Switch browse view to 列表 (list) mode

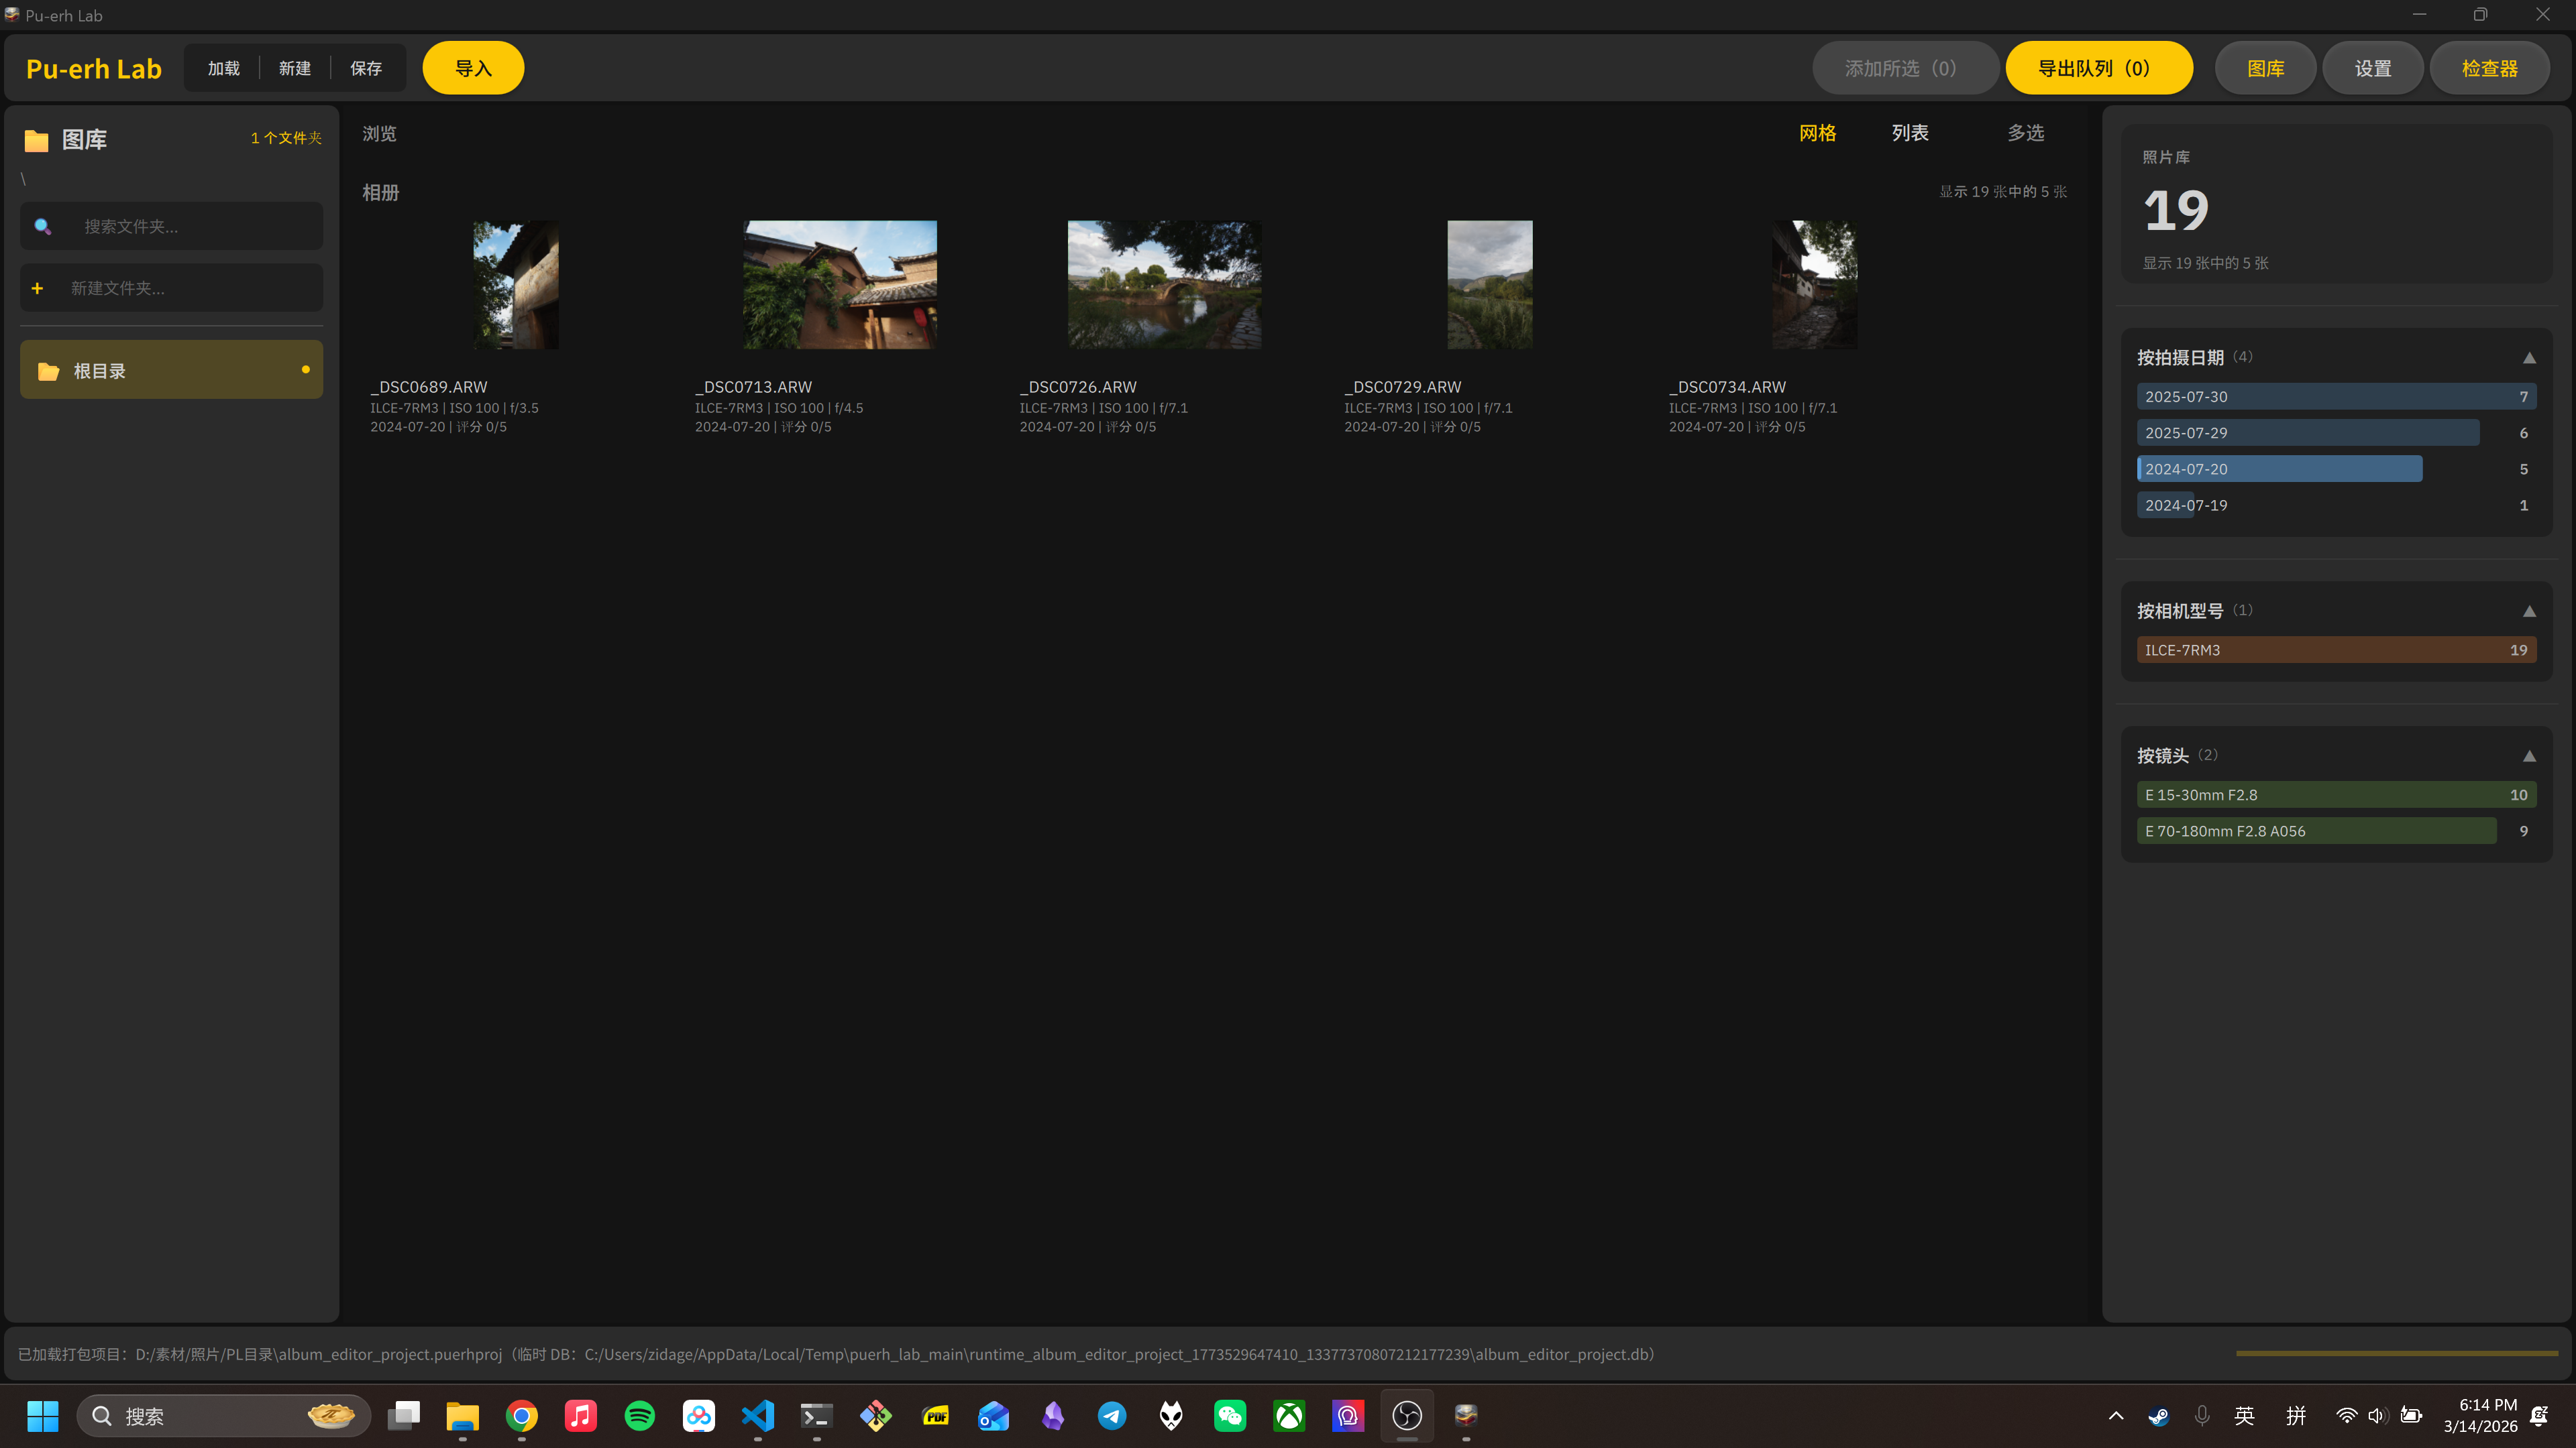point(1910,133)
